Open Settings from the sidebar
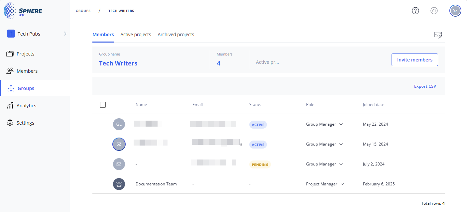Viewport: 467px width, 212px height. (x=25, y=123)
